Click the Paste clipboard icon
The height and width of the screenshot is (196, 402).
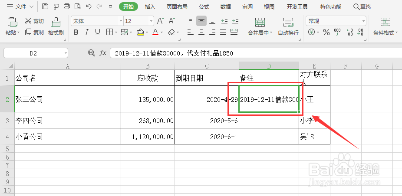pos(12,22)
